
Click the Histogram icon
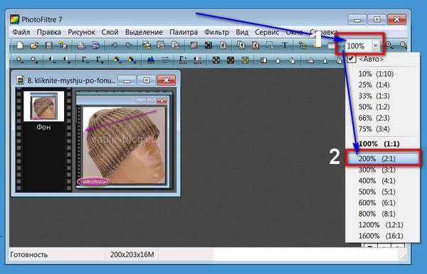(151, 60)
